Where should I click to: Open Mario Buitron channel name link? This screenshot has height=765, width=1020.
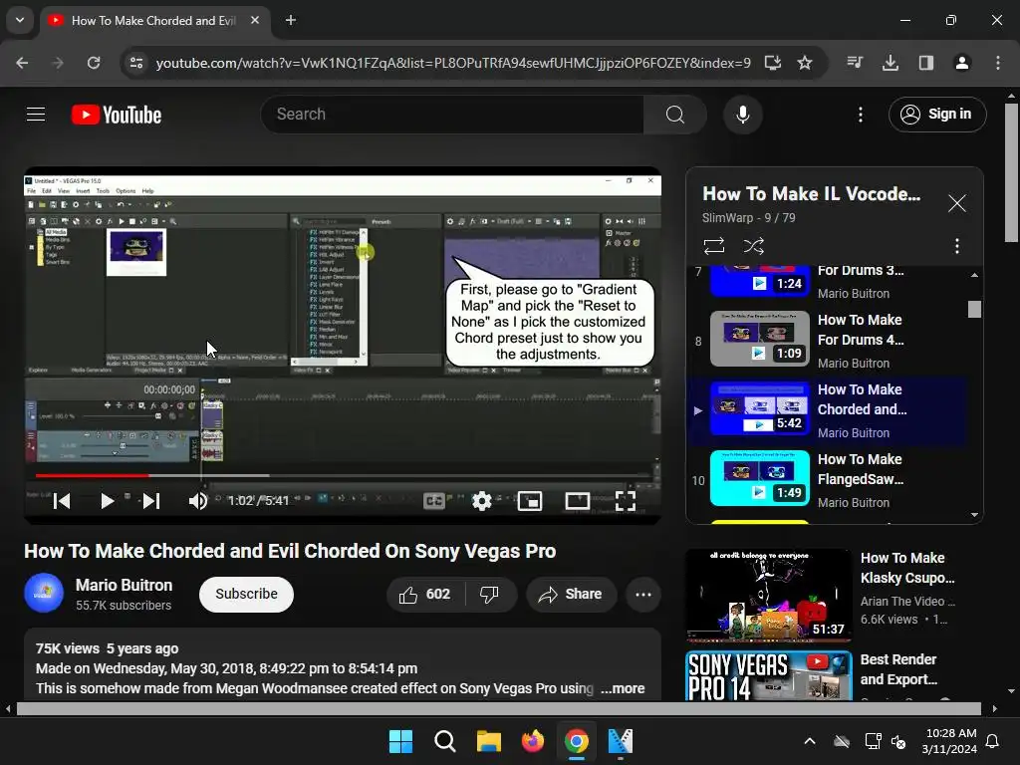point(124,585)
